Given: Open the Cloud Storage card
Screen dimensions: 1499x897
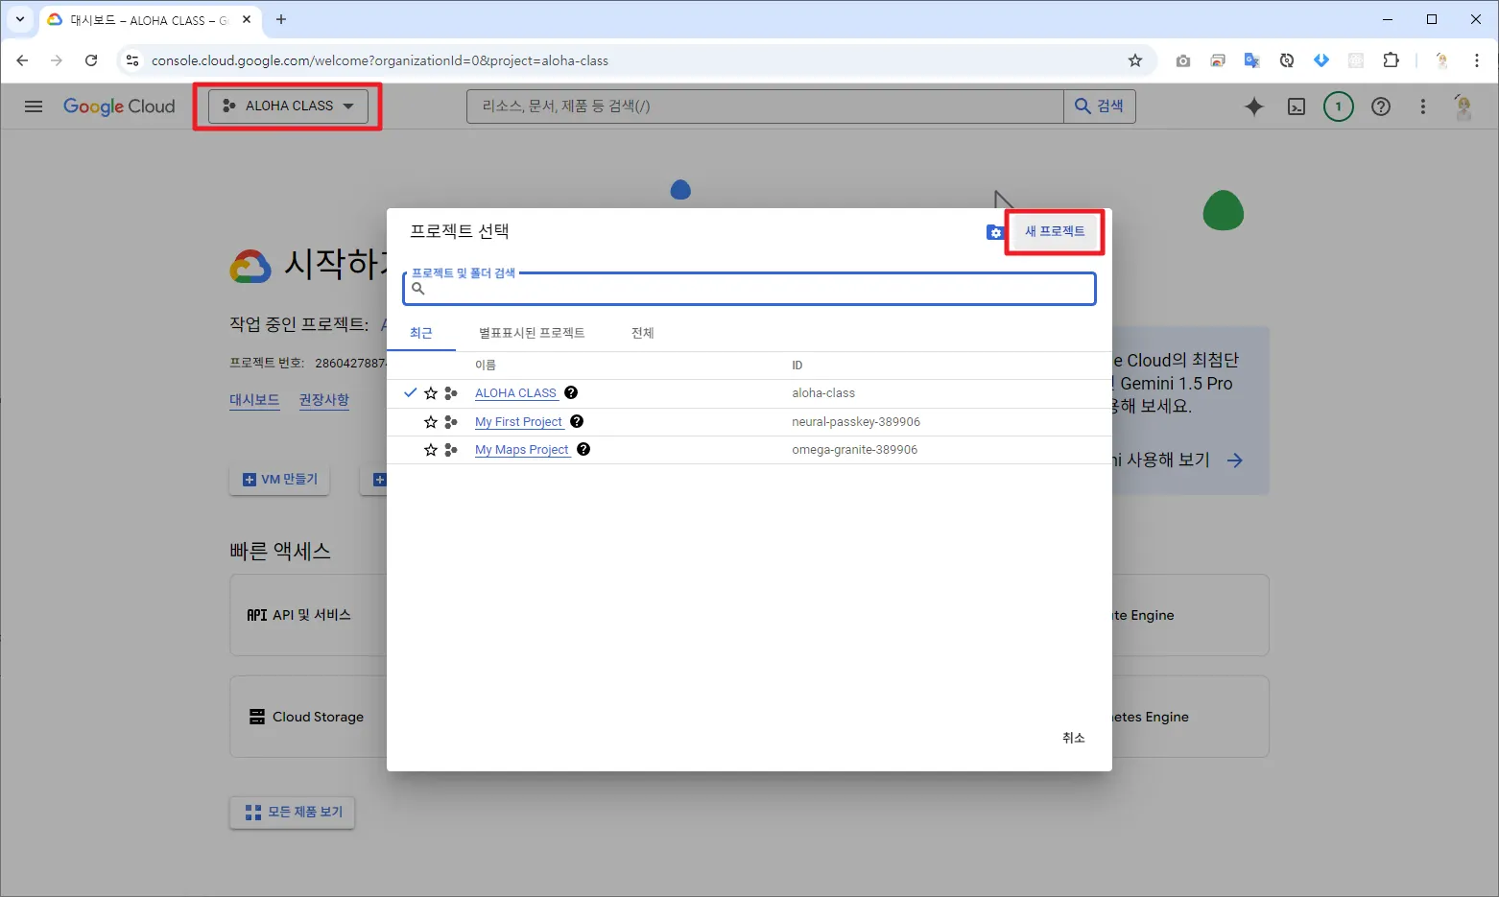Looking at the screenshot, I should tap(308, 717).
